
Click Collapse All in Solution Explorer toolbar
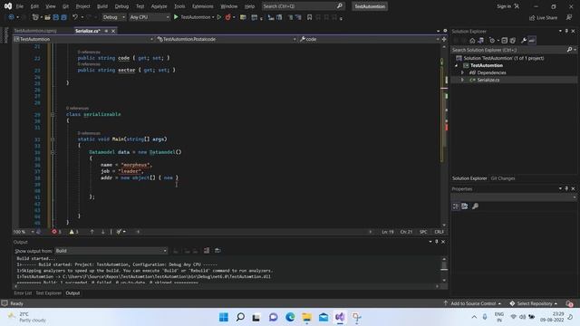coord(504,40)
